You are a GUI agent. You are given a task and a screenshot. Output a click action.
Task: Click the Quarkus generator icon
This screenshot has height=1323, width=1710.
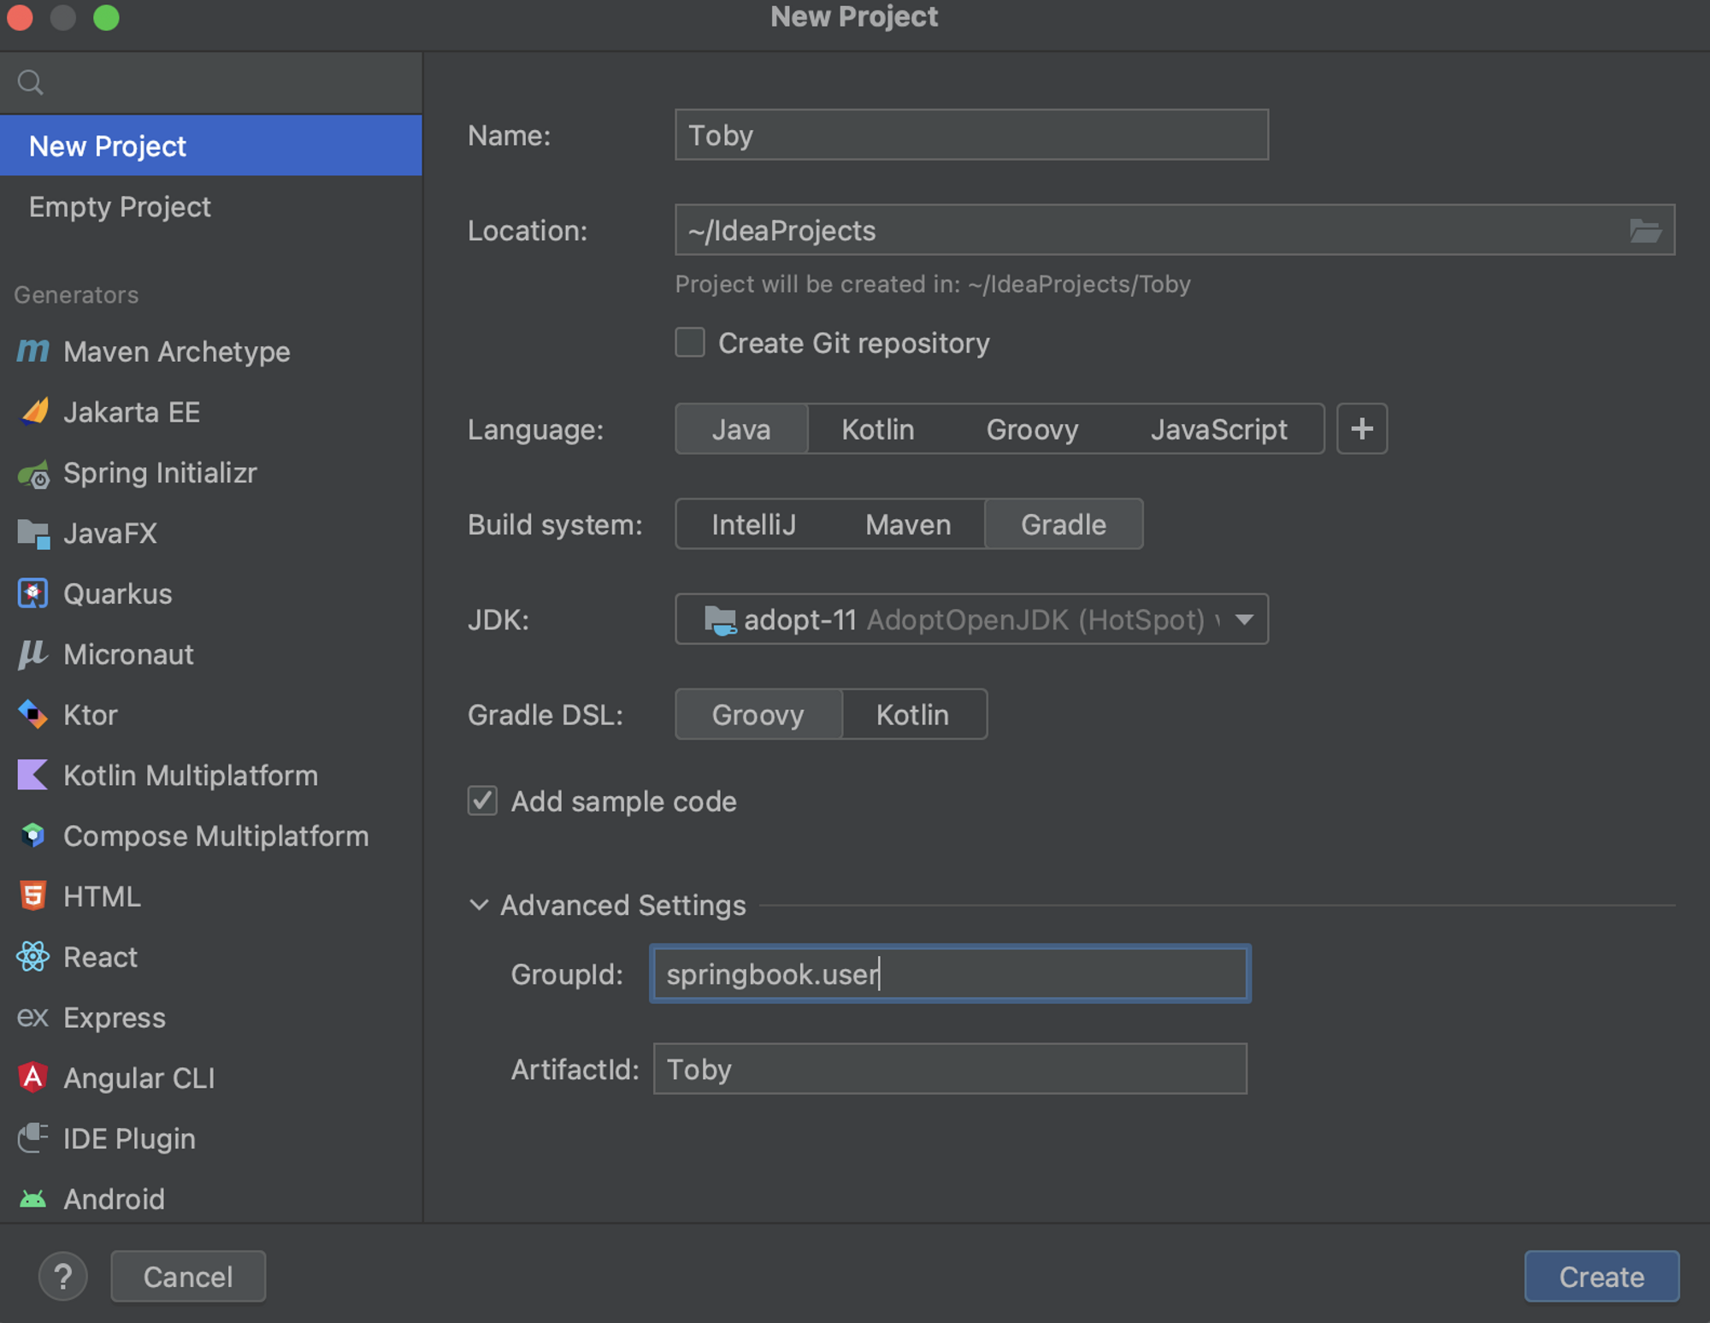coord(32,594)
